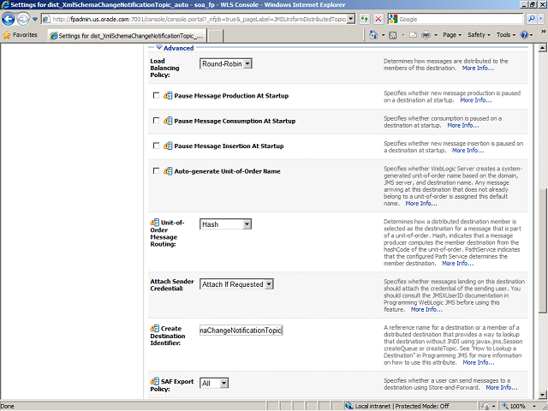Viewport: 548px width, 411px height.
Task: Enable Pause Message Production At Startup
Action: pos(156,96)
